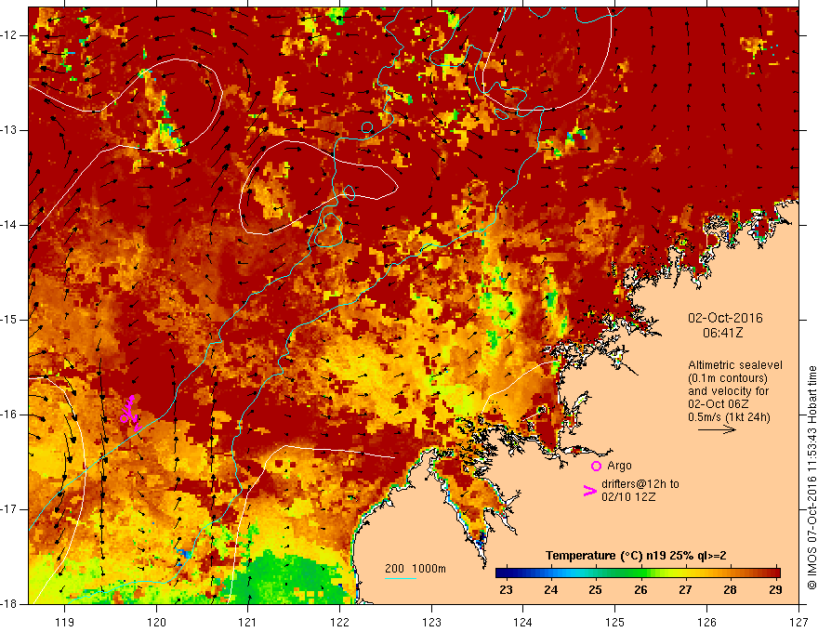818x632 pixels.
Task: Click the 23 tick on the colour bar
Action: (506, 590)
